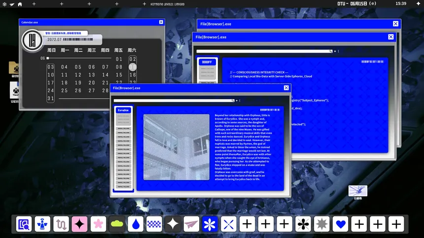Close the rearmost File Browser window
Image resolution: width=424 pixels, height=238 pixels.
(x=395, y=24)
